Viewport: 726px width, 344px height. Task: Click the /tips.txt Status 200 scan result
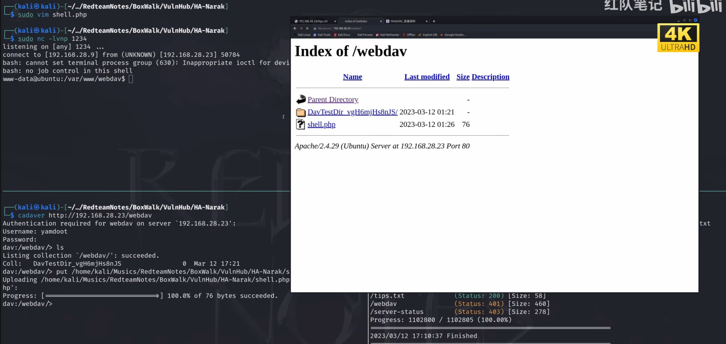(458, 296)
